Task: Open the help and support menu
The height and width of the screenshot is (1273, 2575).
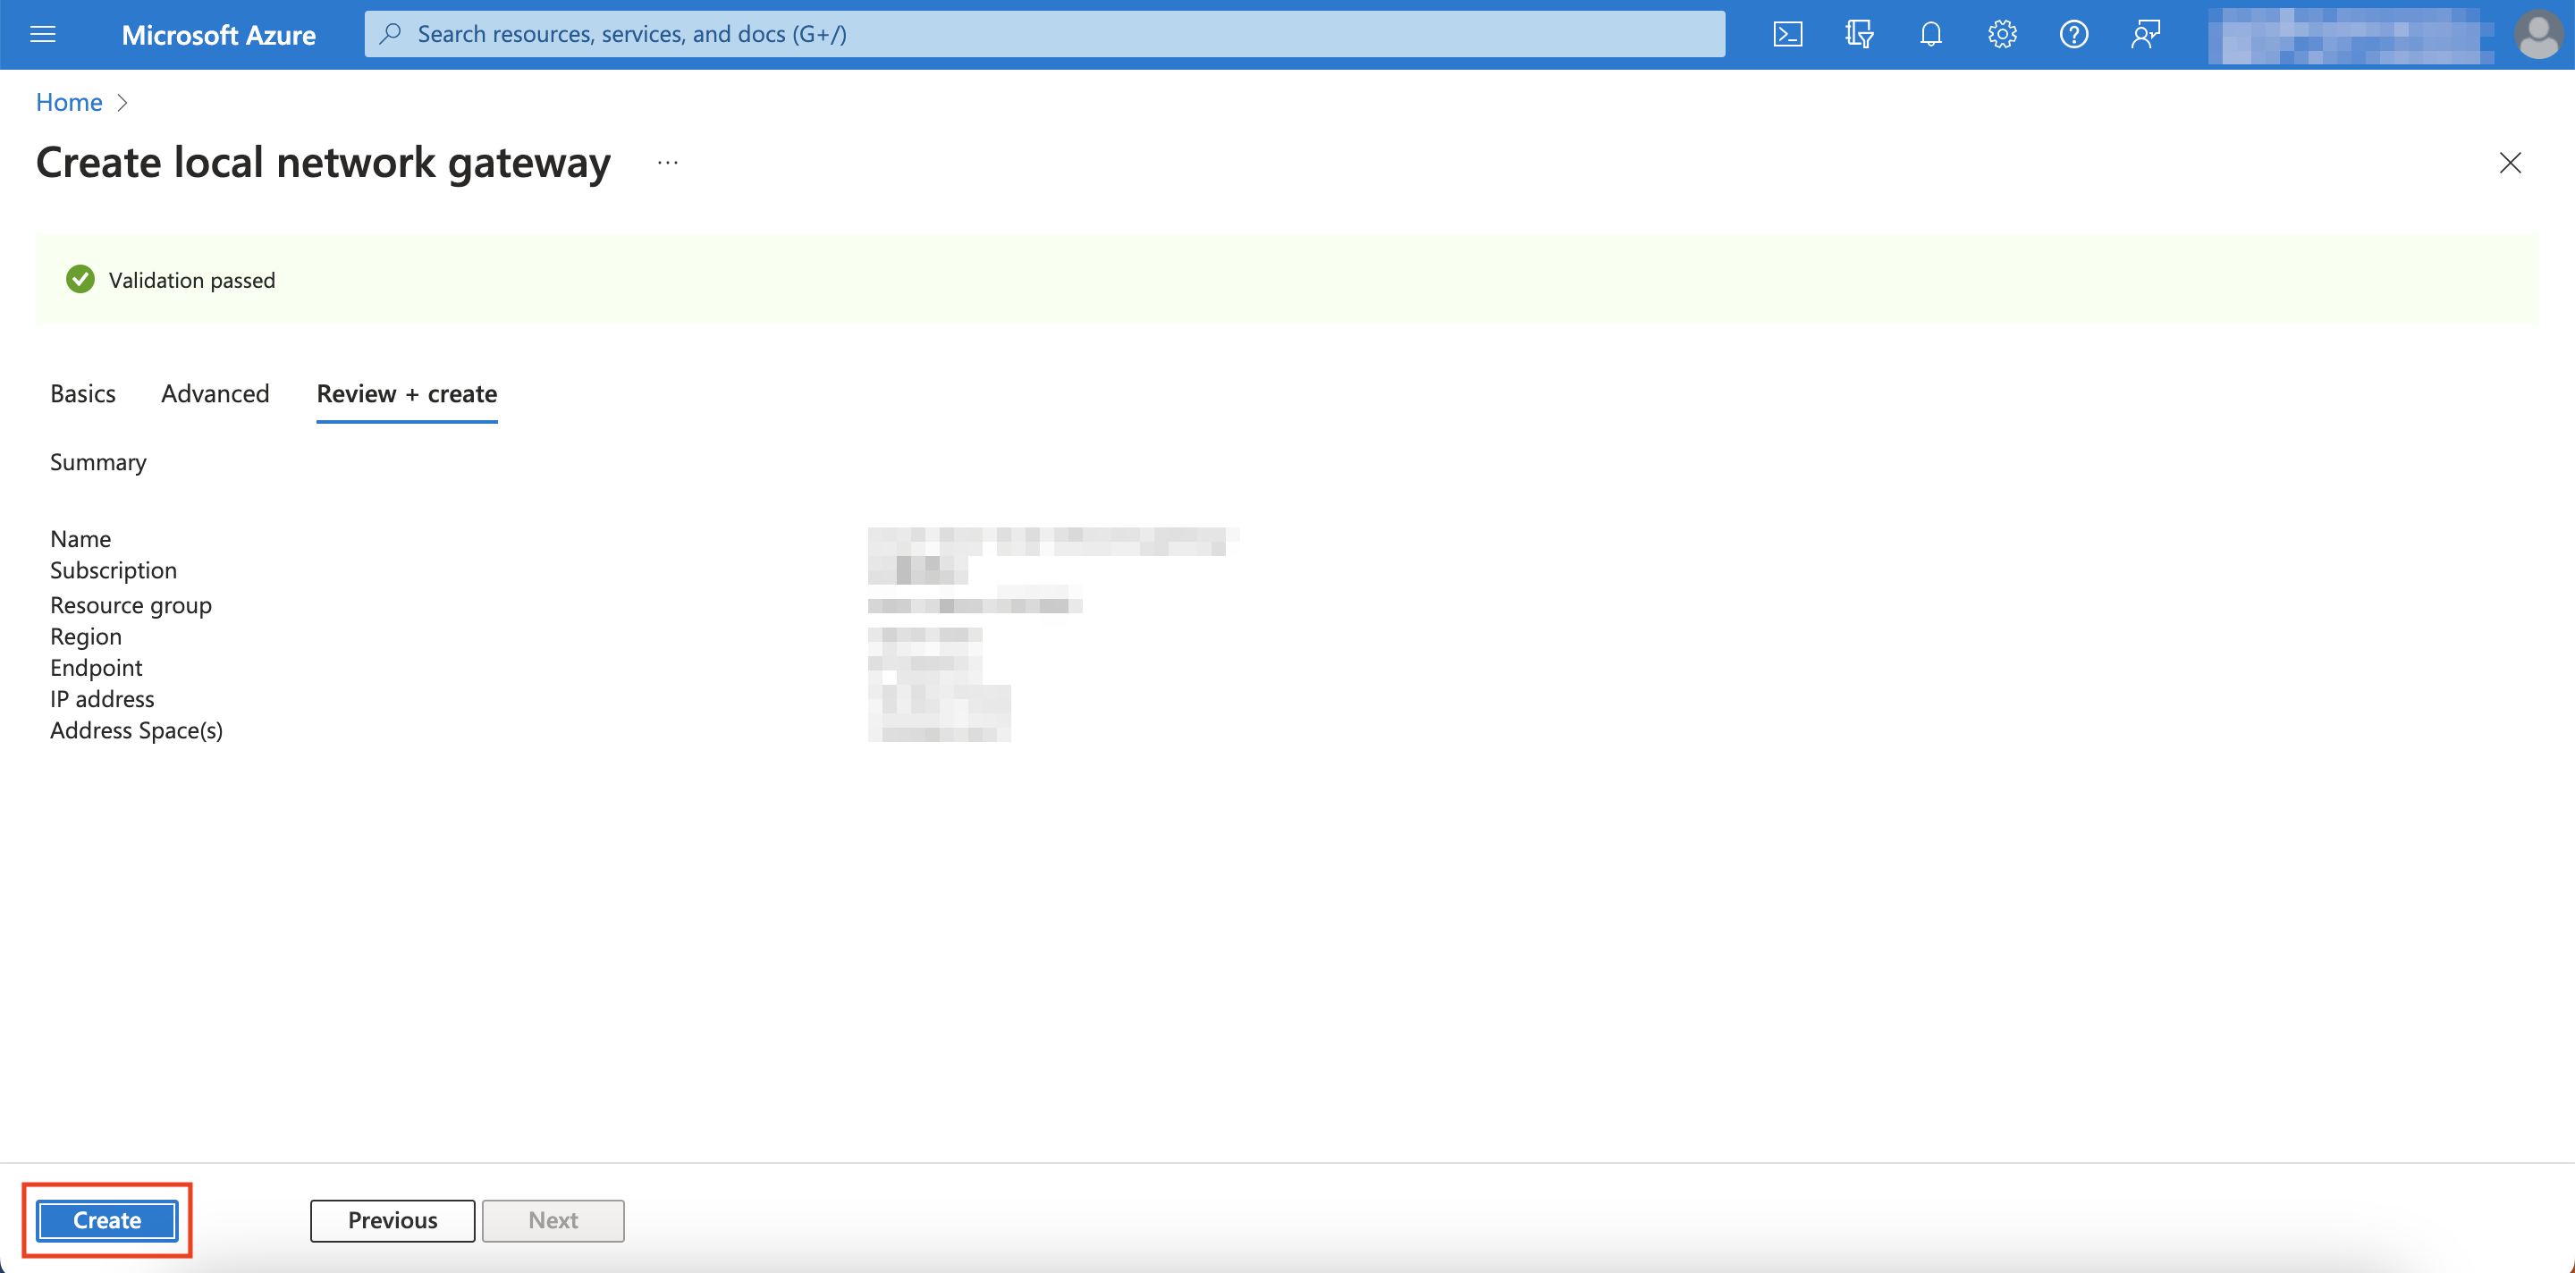Action: [x=2073, y=33]
